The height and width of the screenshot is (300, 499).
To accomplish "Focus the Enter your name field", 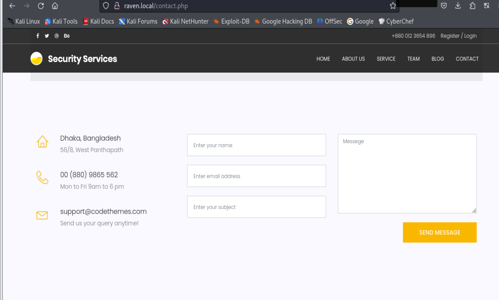I will point(256,145).
